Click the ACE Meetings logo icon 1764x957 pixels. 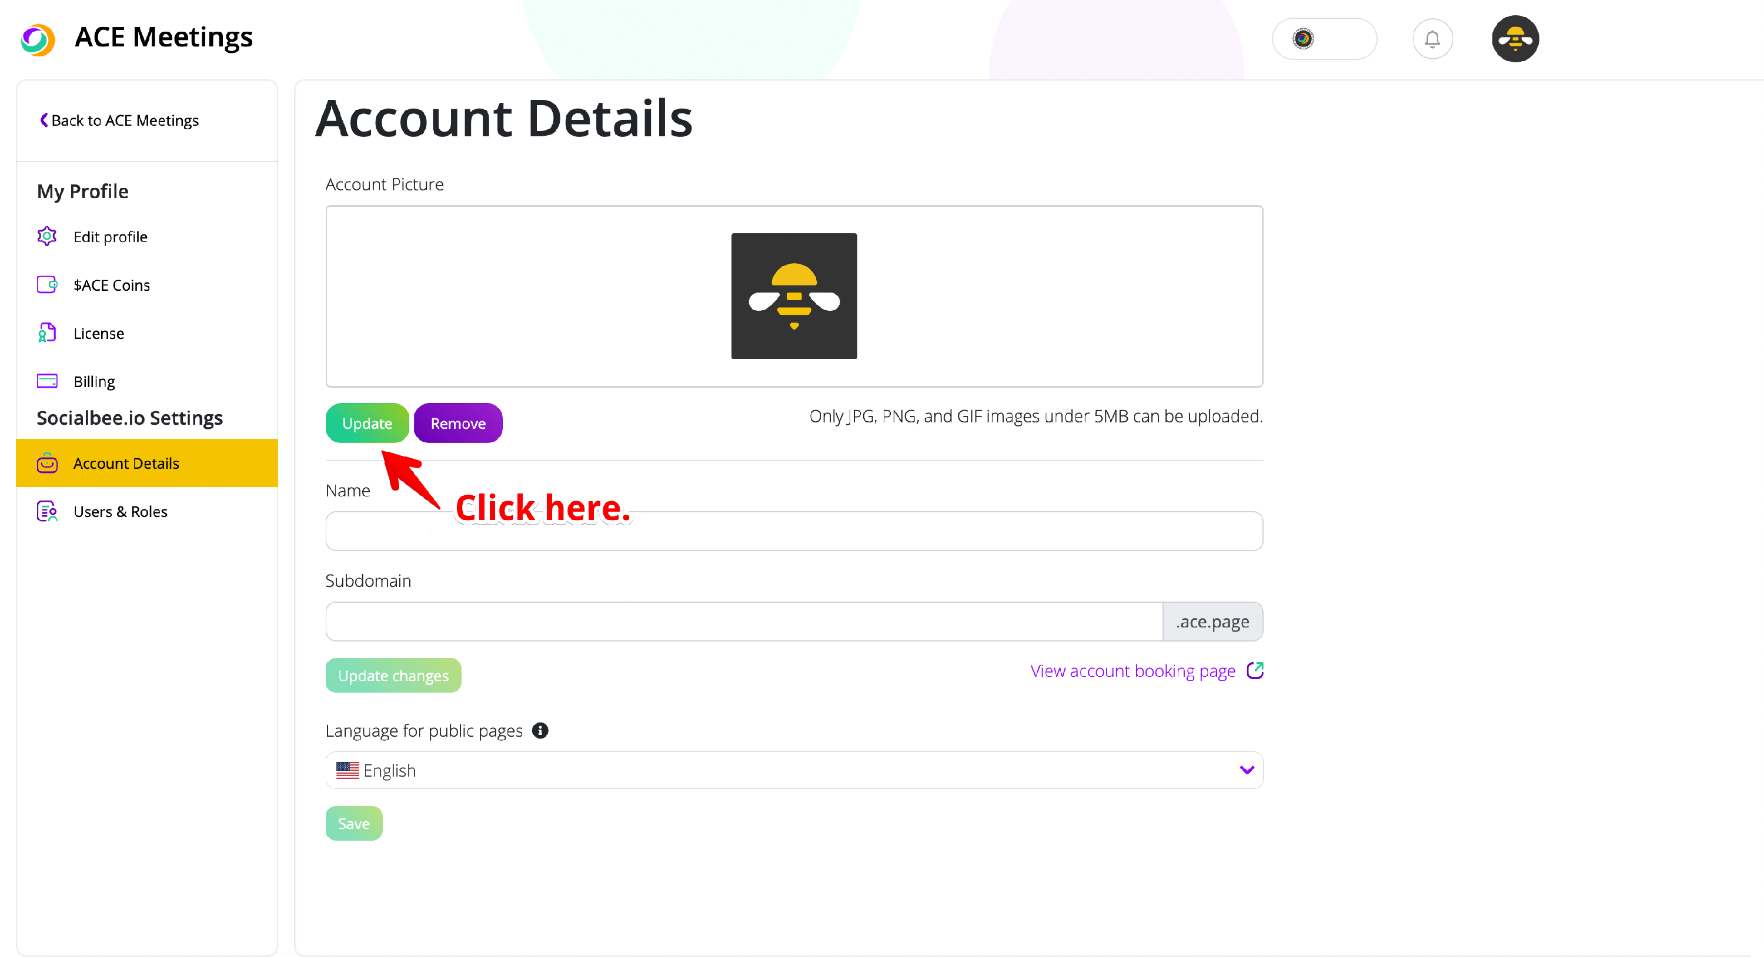(x=38, y=39)
